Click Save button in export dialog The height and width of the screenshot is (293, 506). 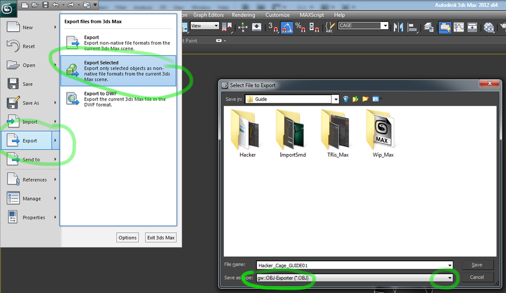click(x=477, y=265)
